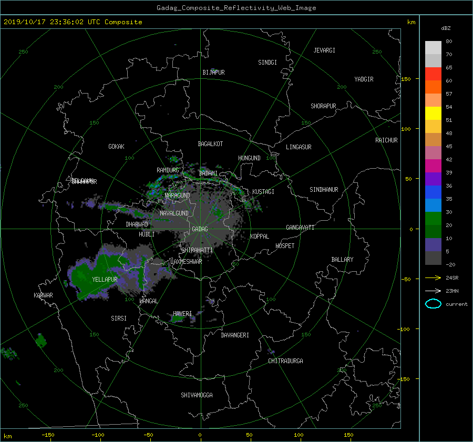Click the -150 x-axis tick label
This screenshot has width=473, height=442.
[48, 435]
